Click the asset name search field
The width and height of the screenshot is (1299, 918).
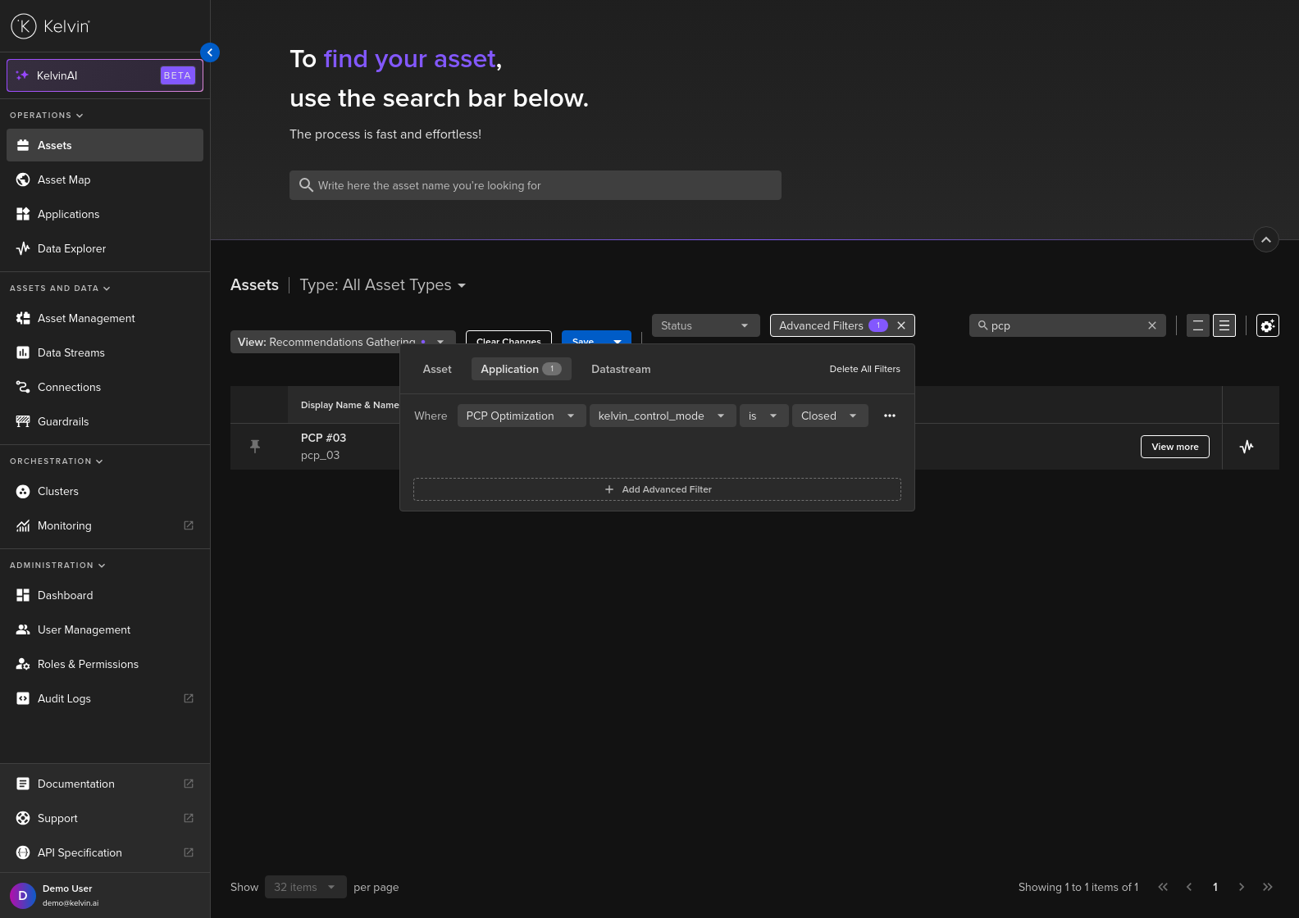[x=535, y=186]
